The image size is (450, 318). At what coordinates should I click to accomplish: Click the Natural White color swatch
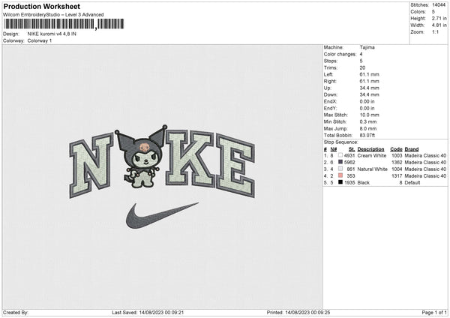click(340, 169)
